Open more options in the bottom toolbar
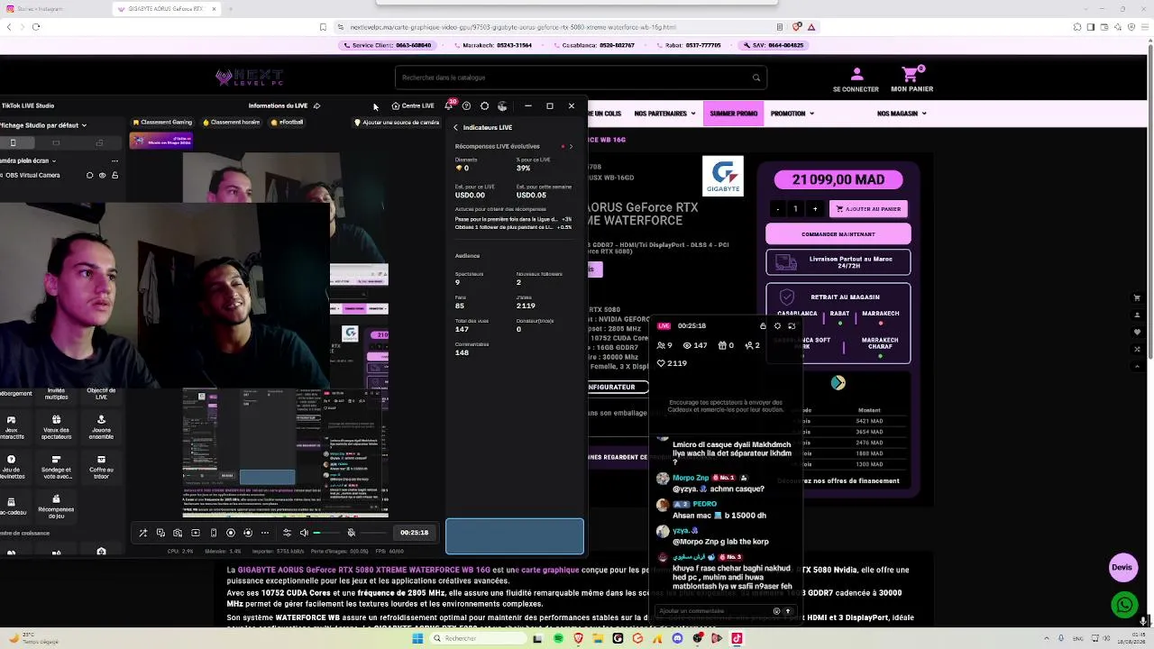 pyautogui.click(x=265, y=533)
